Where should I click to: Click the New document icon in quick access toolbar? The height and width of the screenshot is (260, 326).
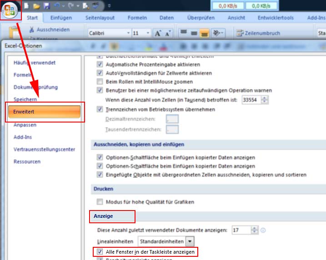coord(26,6)
